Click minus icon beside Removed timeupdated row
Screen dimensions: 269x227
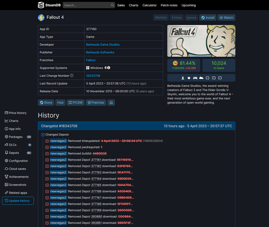point(47,141)
